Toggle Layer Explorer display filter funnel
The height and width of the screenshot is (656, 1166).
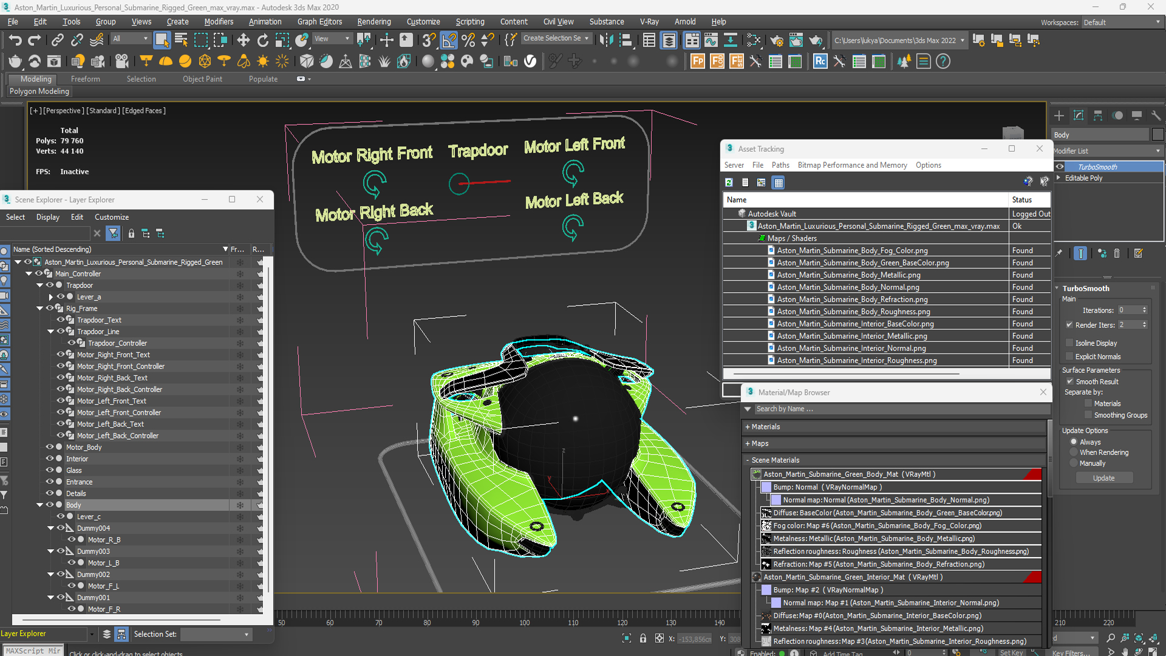(x=113, y=233)
